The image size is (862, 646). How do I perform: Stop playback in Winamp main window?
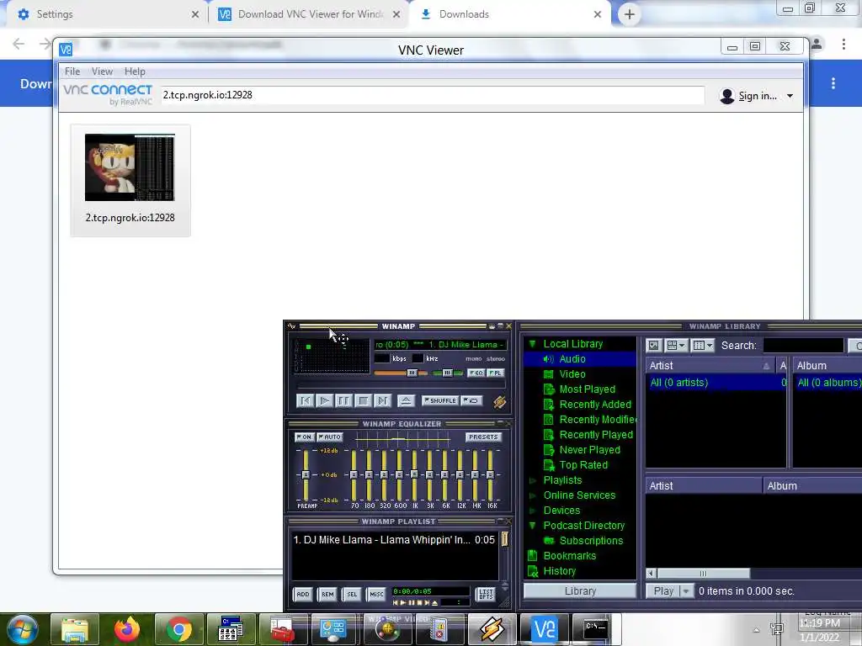click(363, 401)
